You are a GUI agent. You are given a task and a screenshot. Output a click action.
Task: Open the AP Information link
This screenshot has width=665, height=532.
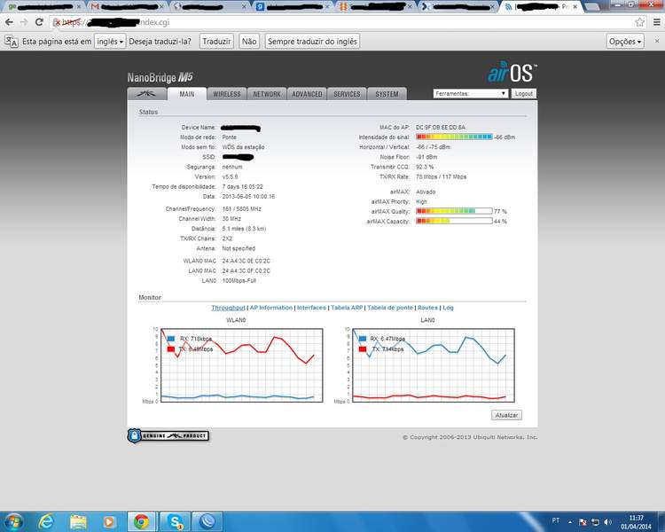click(x=271, y=308)
